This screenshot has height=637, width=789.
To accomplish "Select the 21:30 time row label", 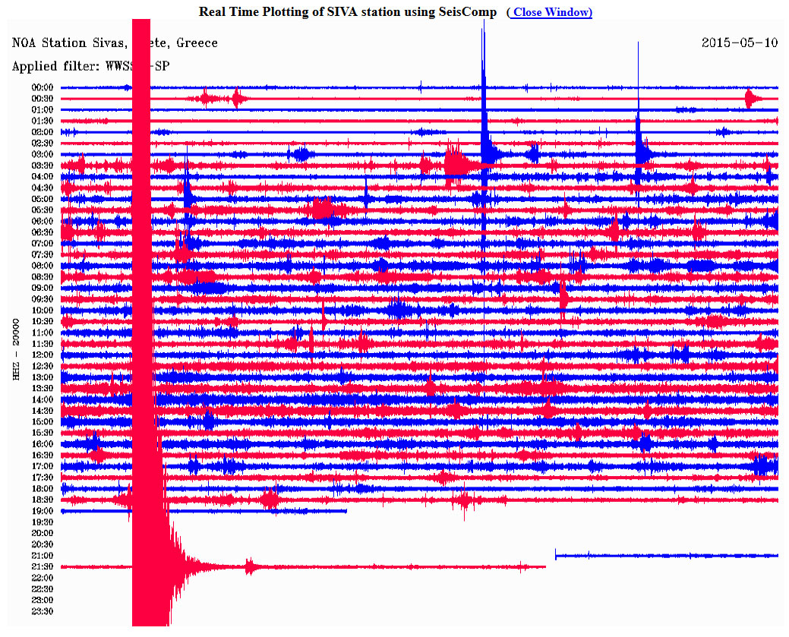I will coord(42,566).
